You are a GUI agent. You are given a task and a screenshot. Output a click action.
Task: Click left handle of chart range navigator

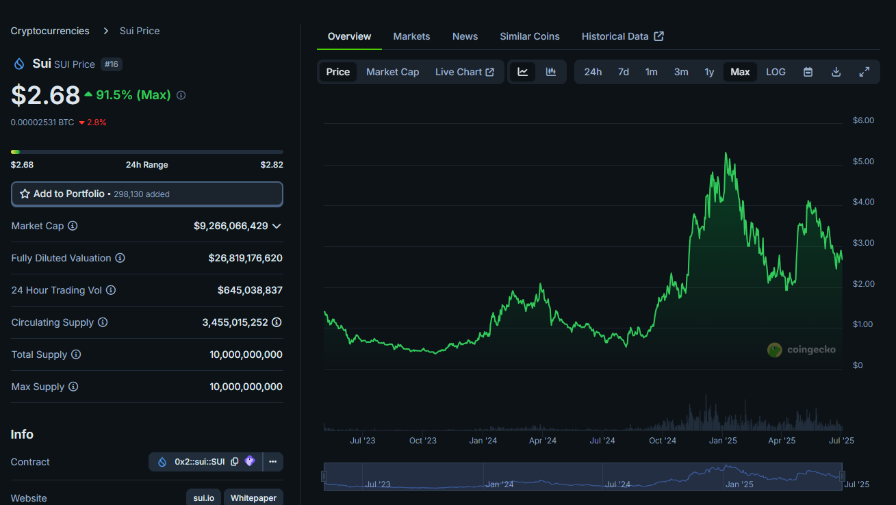tap(324, 476)
